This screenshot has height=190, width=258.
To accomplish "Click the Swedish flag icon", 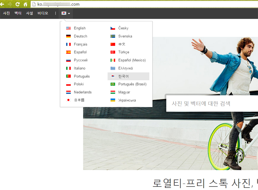I will coord(113,36).
